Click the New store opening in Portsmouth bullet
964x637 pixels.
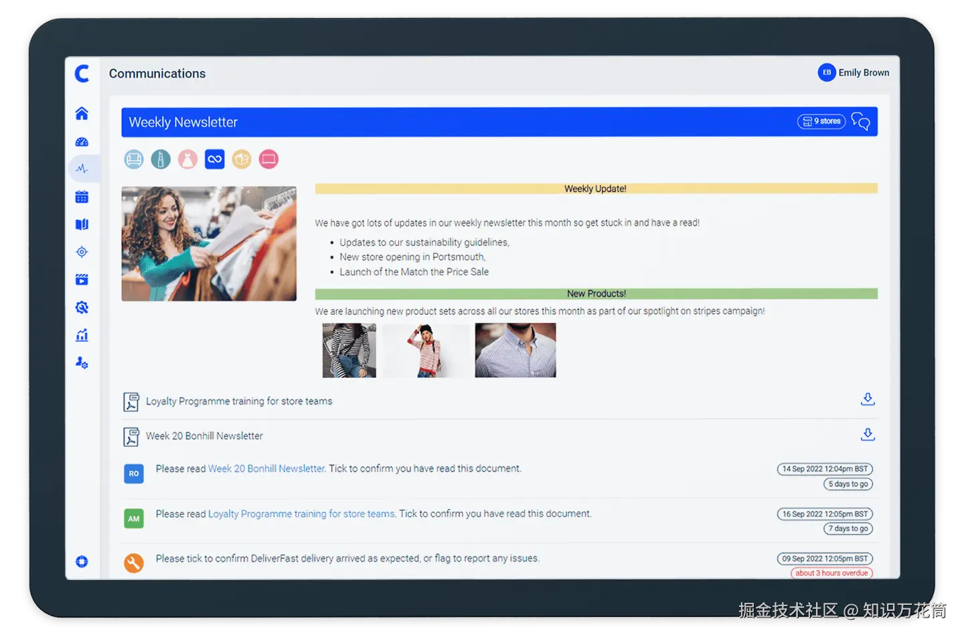[412, 257]
